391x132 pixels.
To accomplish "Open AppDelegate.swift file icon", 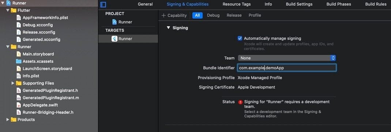I will click(x=18, y=105).
